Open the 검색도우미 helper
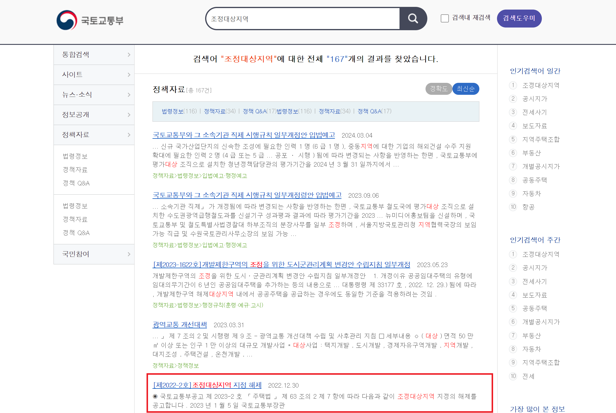 519,18
